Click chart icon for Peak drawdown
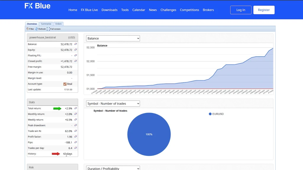The height and width of the screenshot is (170, 303). coord(76,125)
